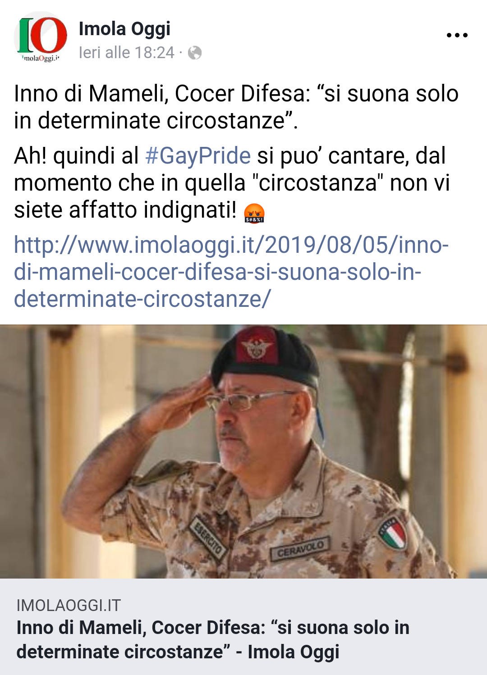487x675 pixels.
Task: Open the IMOLAOGGI.IT source domain label
Action: (x=69, y=605)
